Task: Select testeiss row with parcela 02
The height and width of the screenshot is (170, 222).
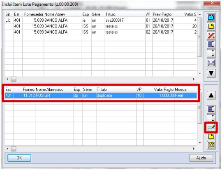Action: [101, 32]
